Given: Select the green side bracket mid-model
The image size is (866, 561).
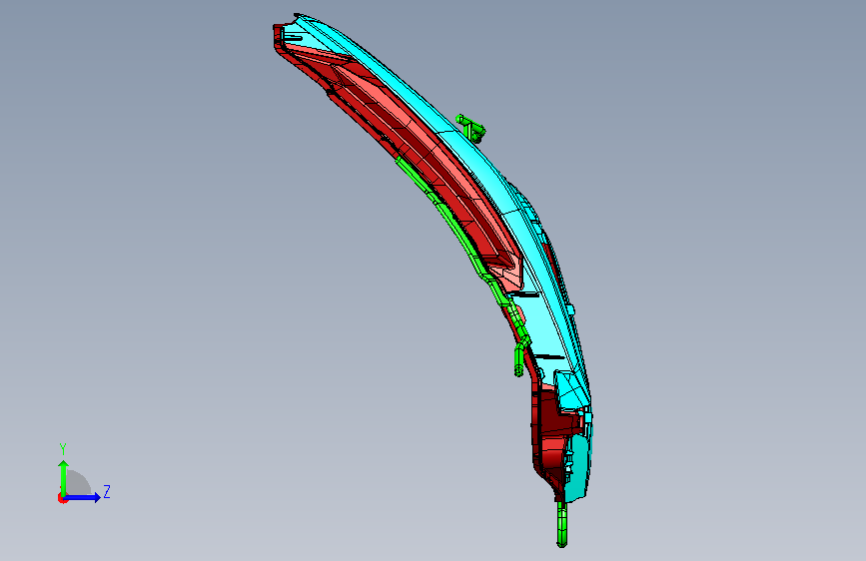Looking at the screenshot, I should (x=519, y=359).
